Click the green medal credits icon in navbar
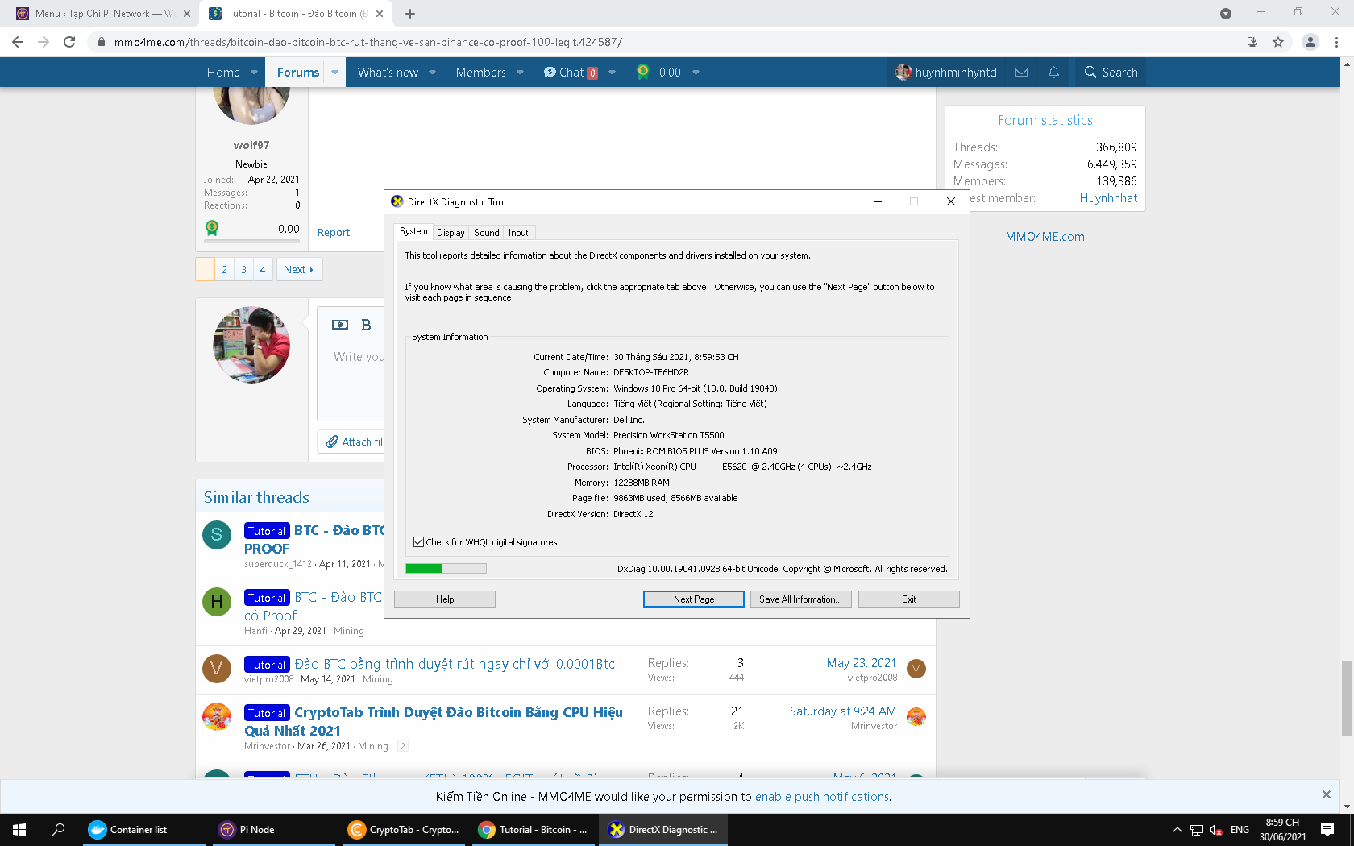Viewport: 1354px width, 846px height. click(643, 72)
